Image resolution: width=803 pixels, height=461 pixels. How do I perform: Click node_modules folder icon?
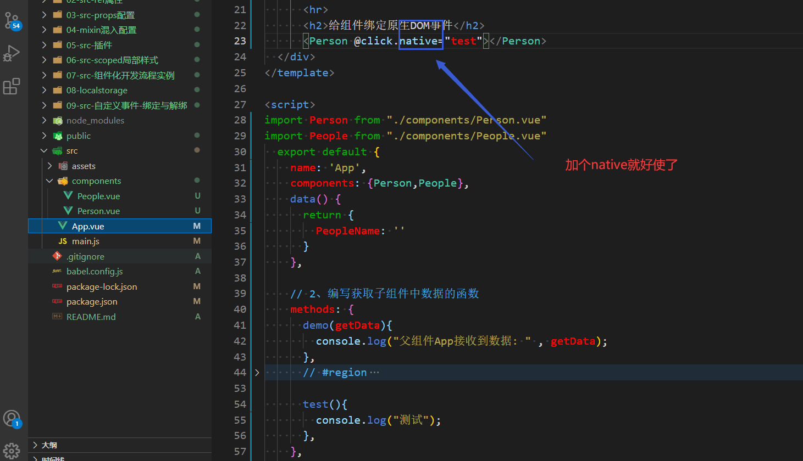(57, 120)
